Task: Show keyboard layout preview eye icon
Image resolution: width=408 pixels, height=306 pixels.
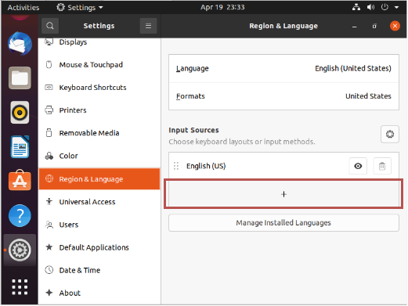Action: [358, 166]
